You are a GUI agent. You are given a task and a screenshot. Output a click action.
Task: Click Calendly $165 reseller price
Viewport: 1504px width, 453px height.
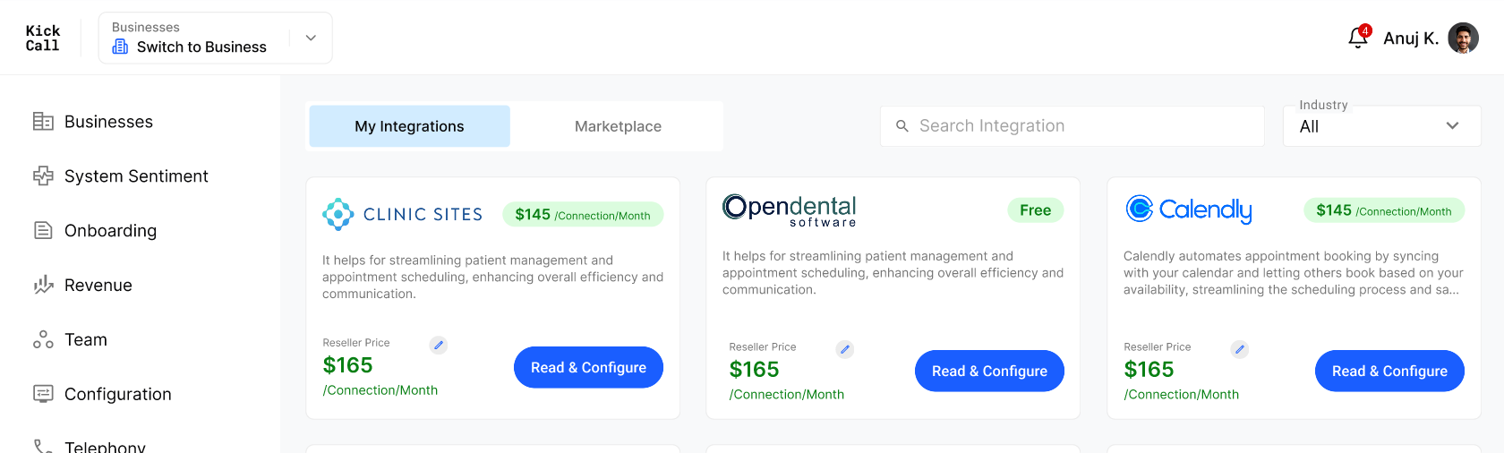(1149, 370)
